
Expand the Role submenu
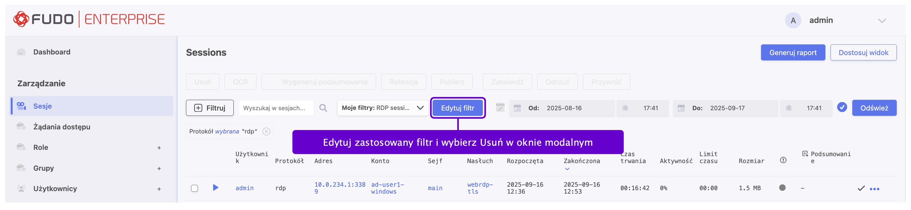coord(159,148)
